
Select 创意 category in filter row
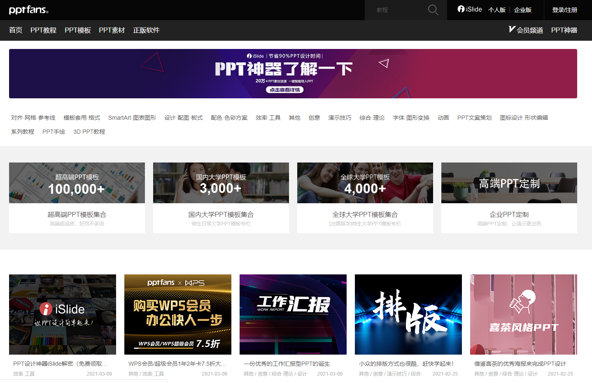coord(315,118)
